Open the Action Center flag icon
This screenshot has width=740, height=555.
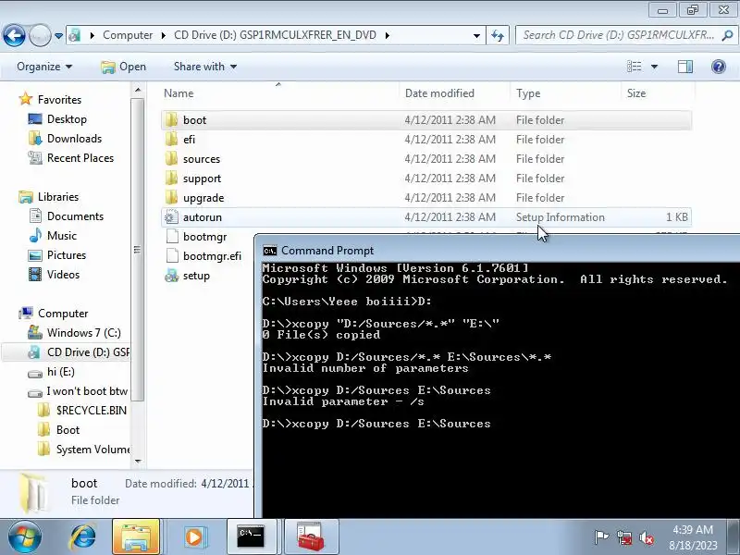point(601,537)
